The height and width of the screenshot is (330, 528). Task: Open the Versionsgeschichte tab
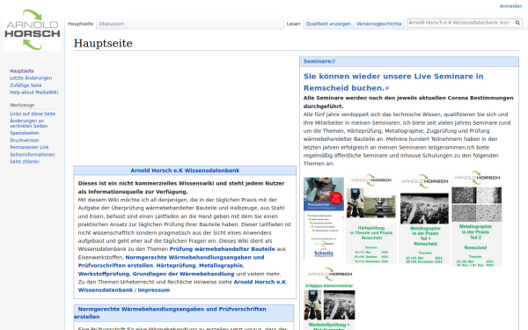pos(378,24)
